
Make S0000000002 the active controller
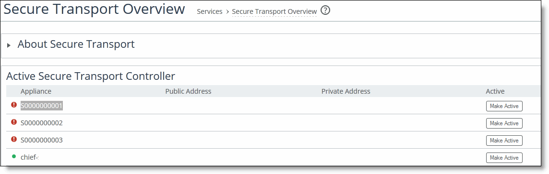[504, 123]
